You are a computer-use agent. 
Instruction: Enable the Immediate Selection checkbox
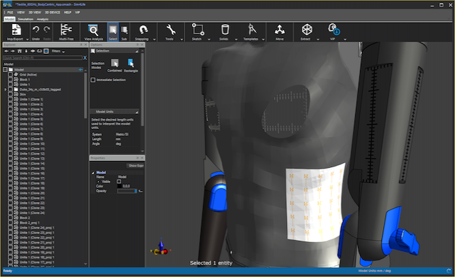coord(93,80)
